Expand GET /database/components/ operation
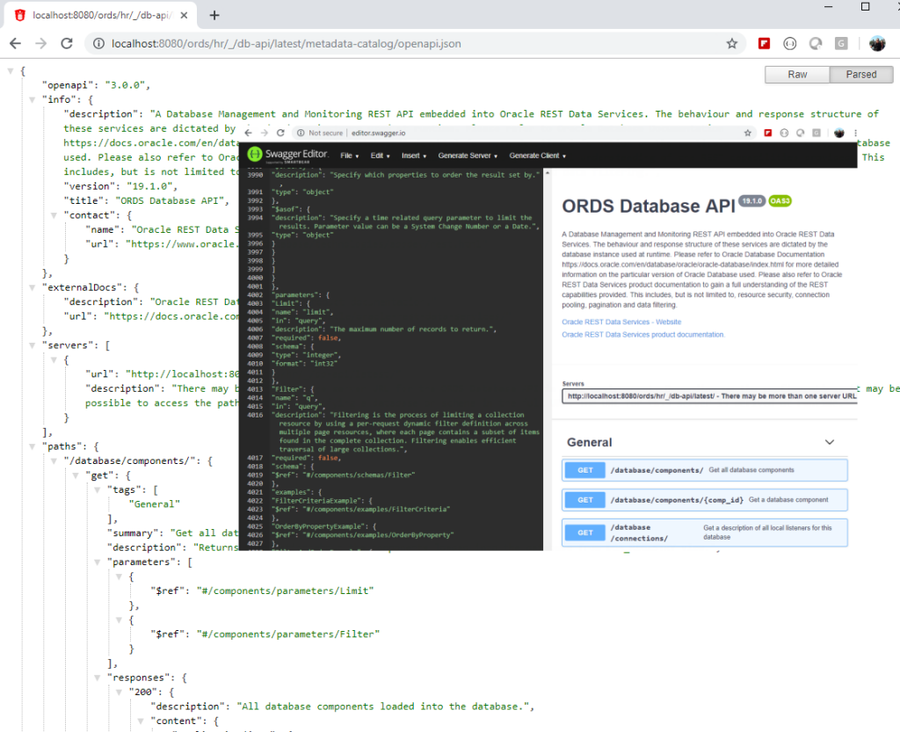This screenshot has height=732, width=900. tap(704, 470)
